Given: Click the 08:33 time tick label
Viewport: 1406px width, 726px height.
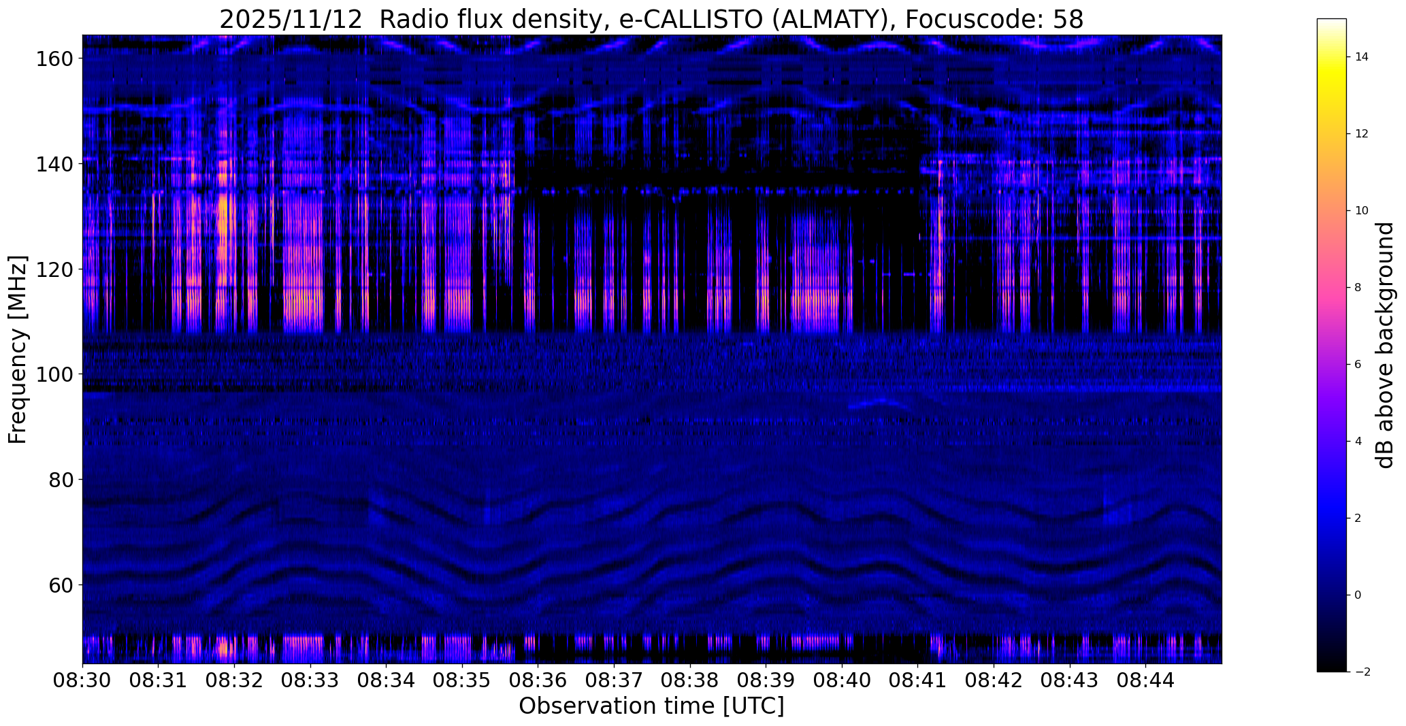Looking at the screenshot, I should 310,681.
